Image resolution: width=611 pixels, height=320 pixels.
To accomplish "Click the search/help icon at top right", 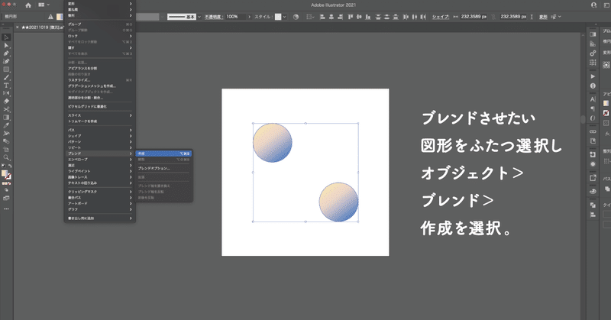I will [593, 5].
